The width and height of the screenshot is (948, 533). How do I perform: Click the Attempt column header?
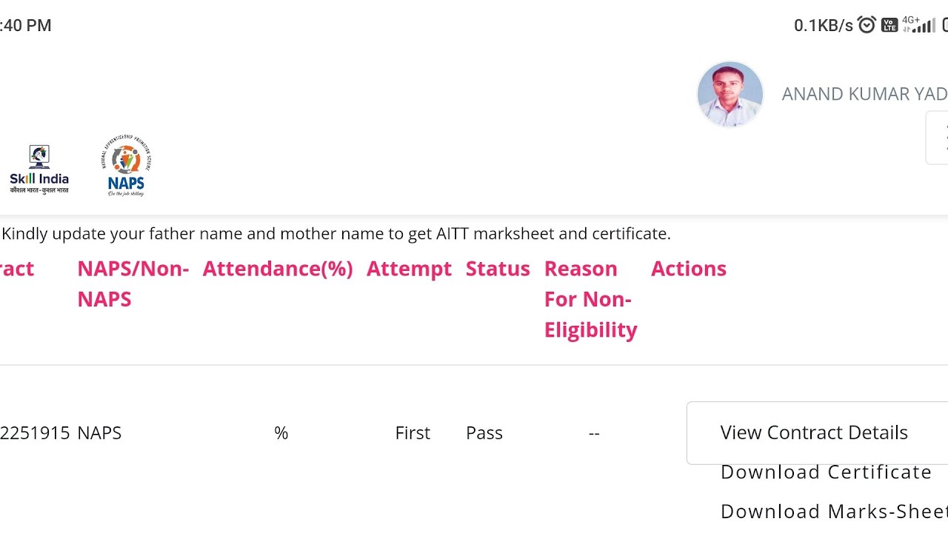pos(409,269)
